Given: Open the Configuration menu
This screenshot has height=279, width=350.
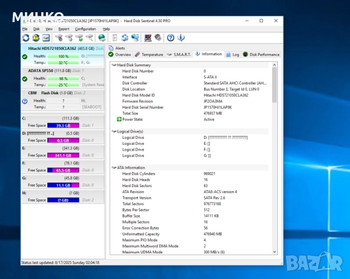Looking at the screenshot, I should pos(85,28).
